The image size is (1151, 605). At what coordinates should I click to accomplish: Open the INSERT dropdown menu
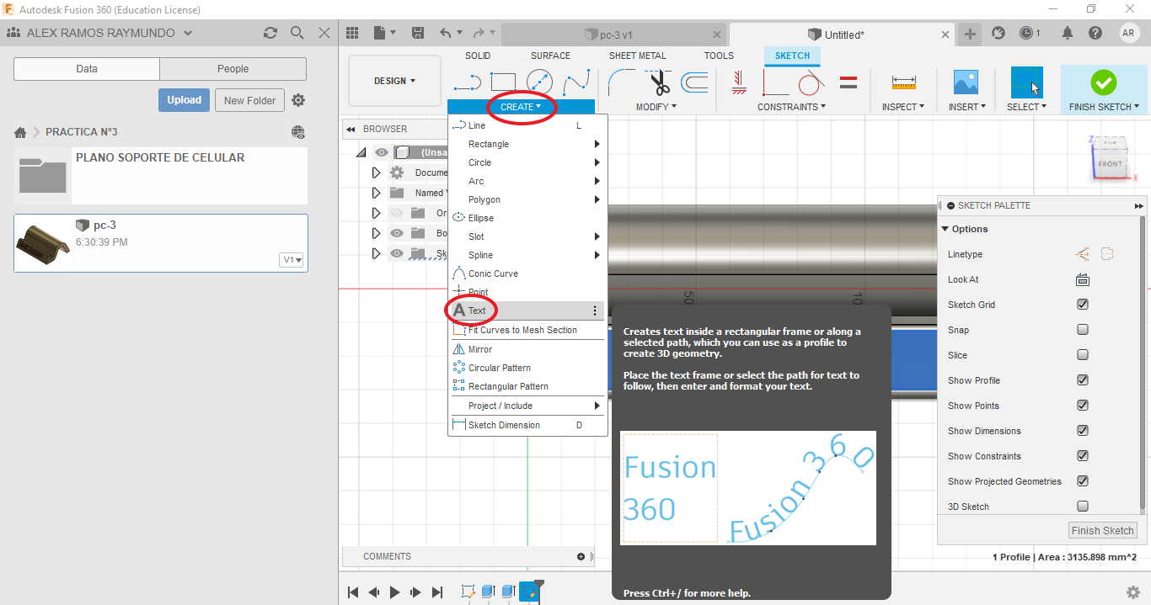click(x=966, y=107)
